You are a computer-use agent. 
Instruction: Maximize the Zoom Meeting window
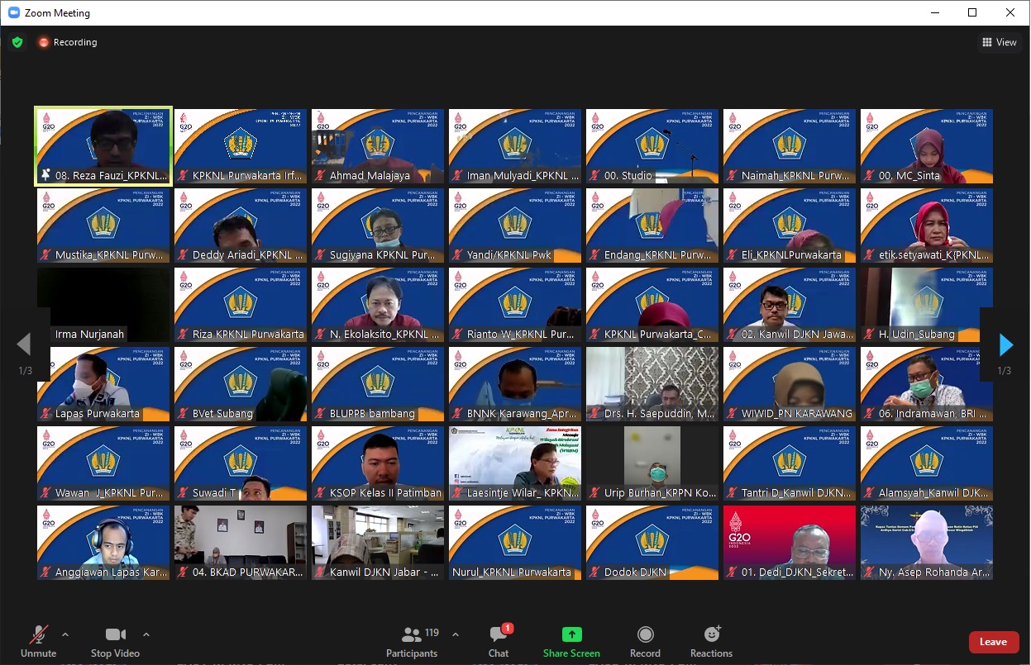972,12
